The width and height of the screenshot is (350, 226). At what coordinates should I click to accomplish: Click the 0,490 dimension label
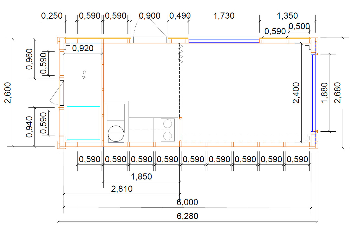tap(180, 16)
